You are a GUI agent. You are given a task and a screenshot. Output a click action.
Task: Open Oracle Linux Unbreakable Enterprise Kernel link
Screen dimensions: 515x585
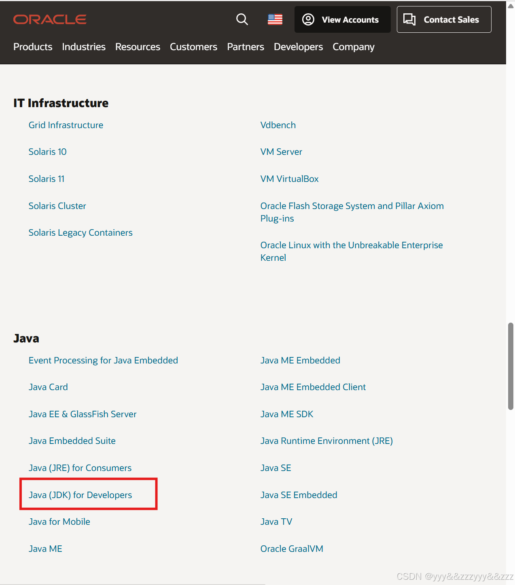pyautogui.click(x=352, y=251)
